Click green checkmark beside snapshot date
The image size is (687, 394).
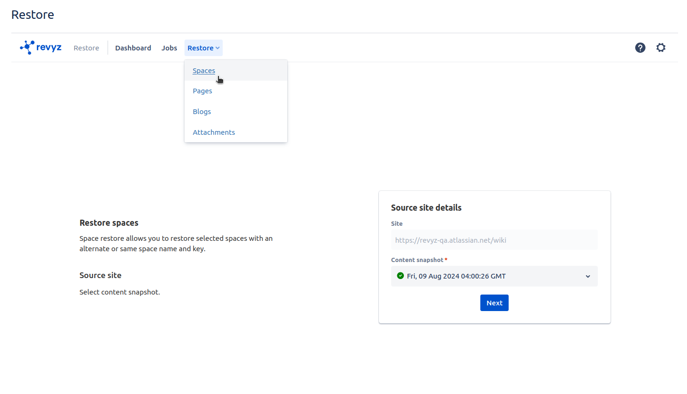click(400, 276)
